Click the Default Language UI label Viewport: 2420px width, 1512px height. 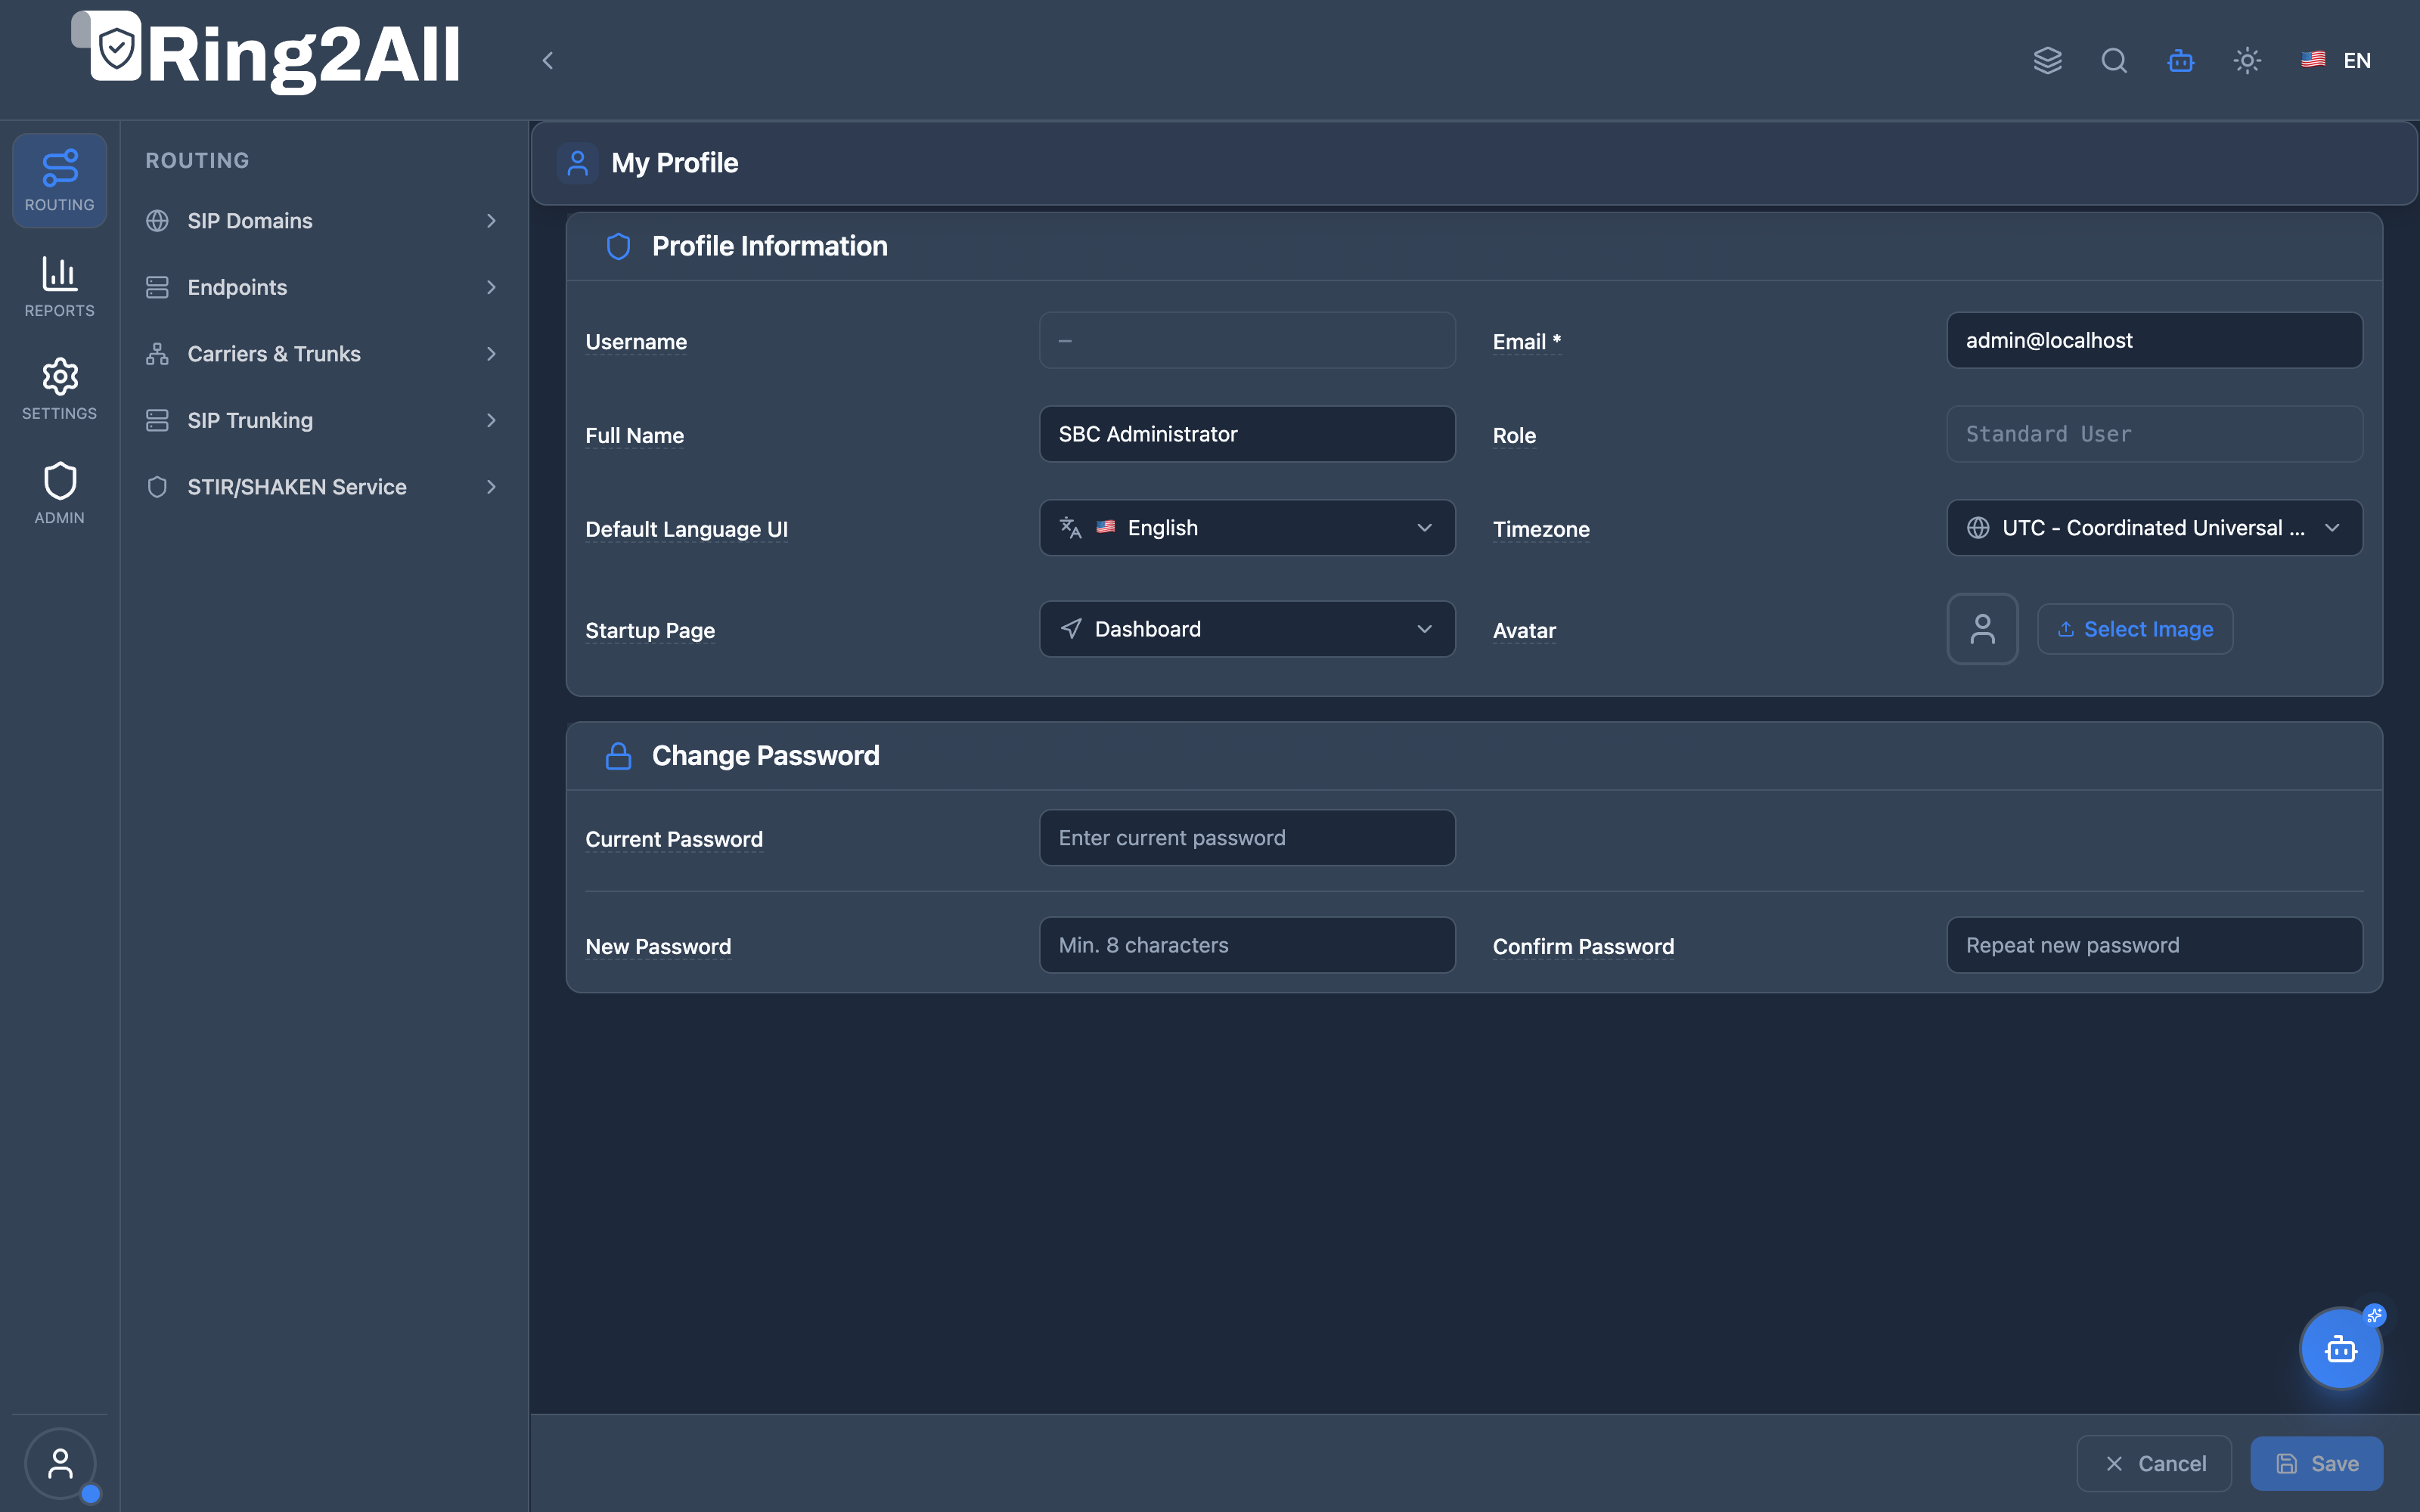(x=686, y=530)
